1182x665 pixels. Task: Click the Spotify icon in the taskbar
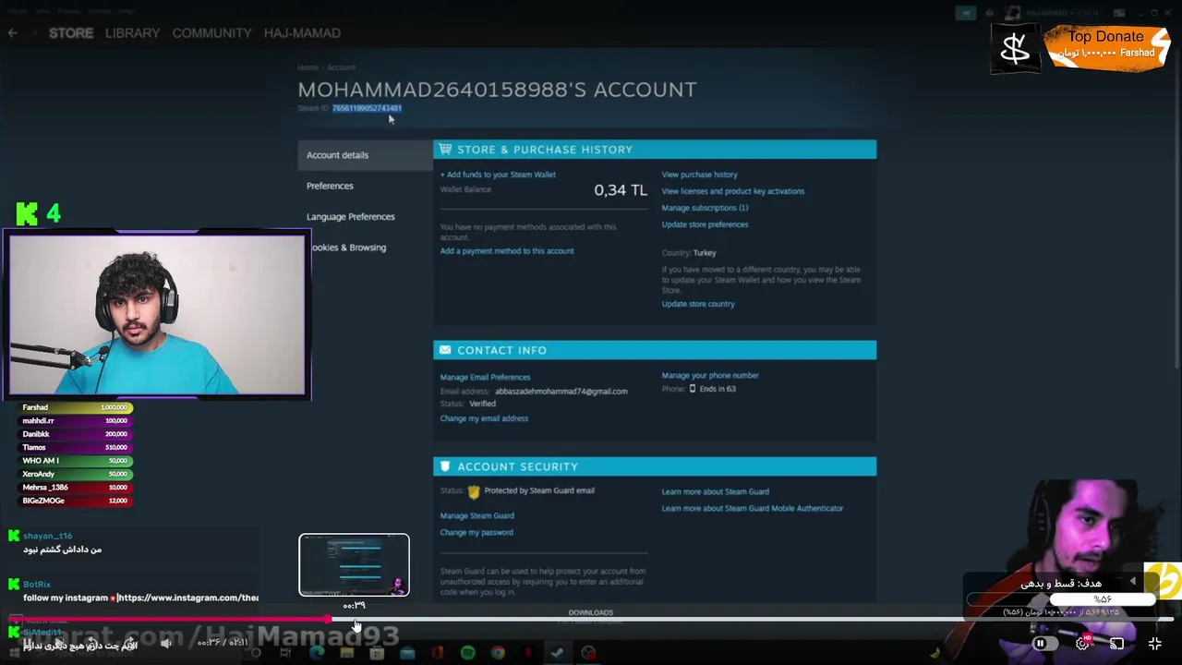(467, 653)
